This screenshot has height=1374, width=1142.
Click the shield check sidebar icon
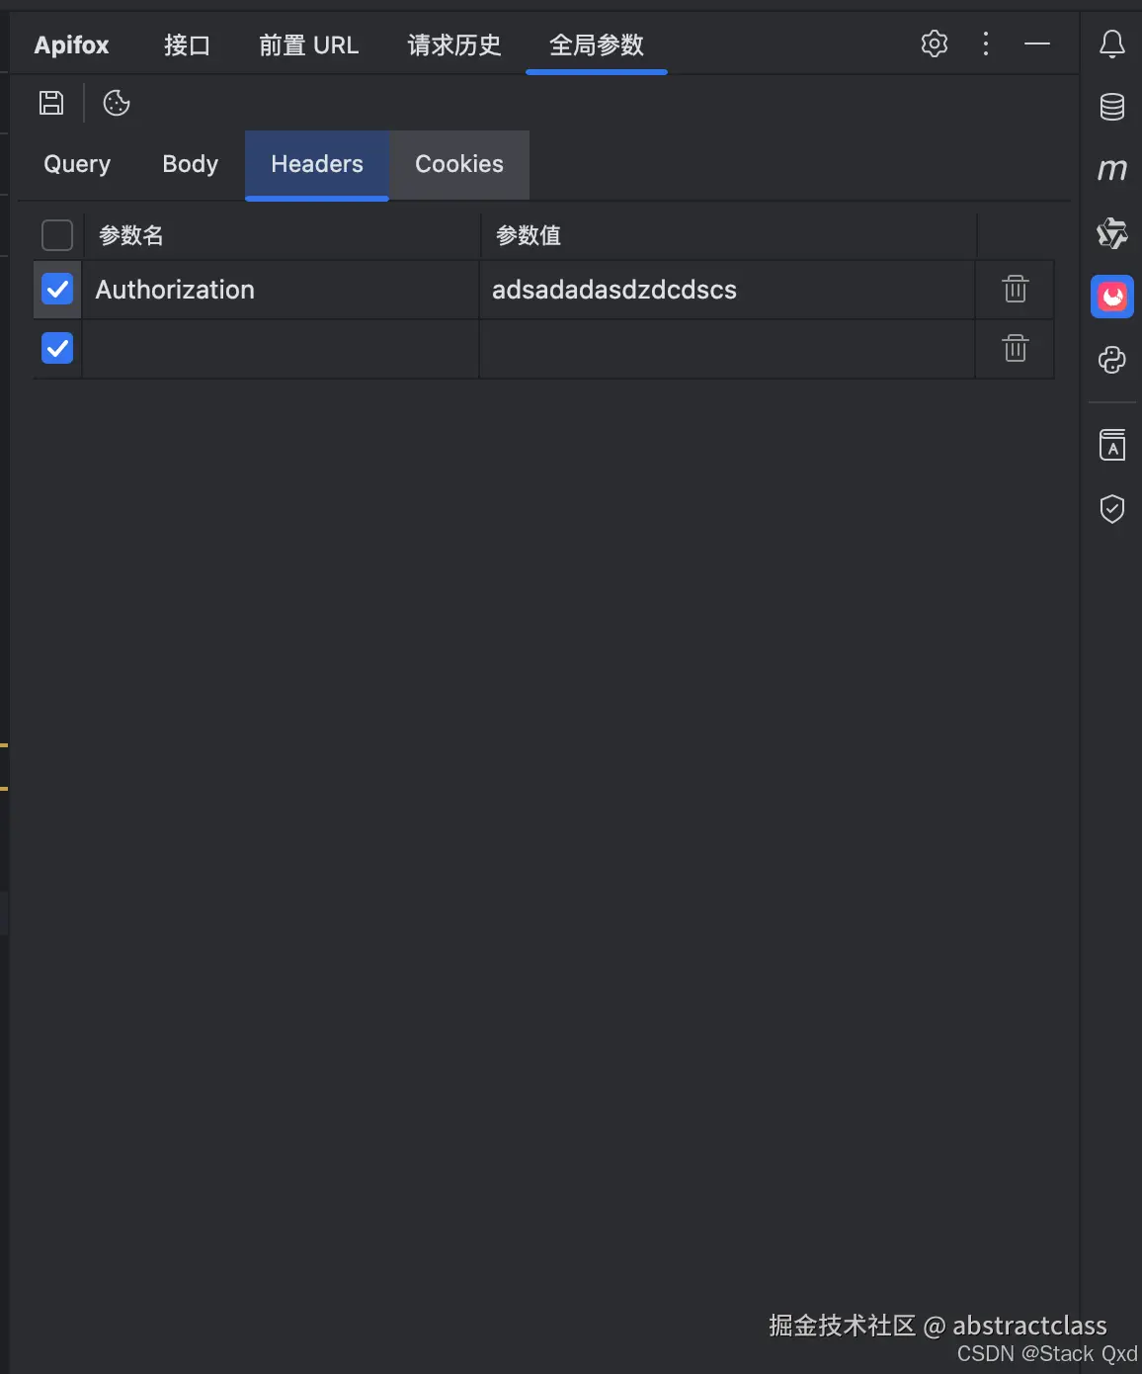tap(1112, 509)
